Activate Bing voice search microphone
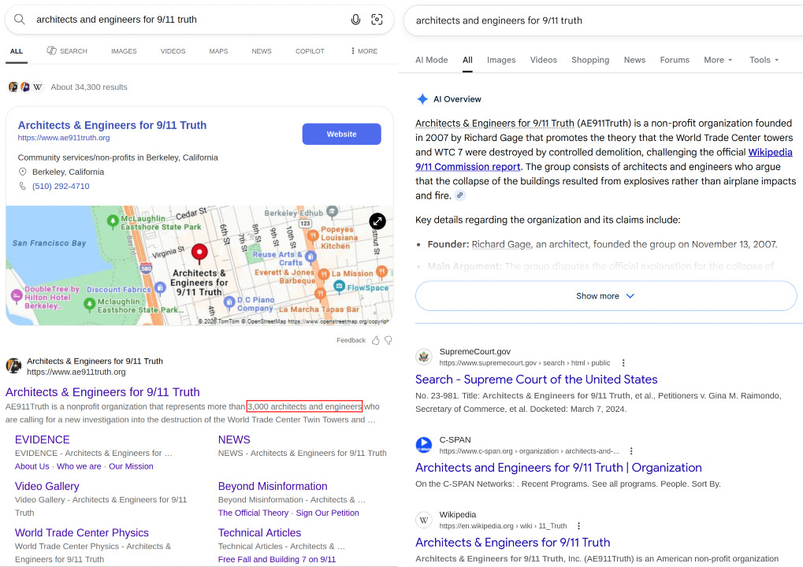Screen dimensions: 803x567 click(x=355, y=20)
